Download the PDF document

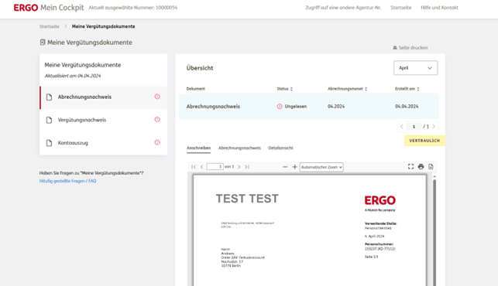pos(431,167)
